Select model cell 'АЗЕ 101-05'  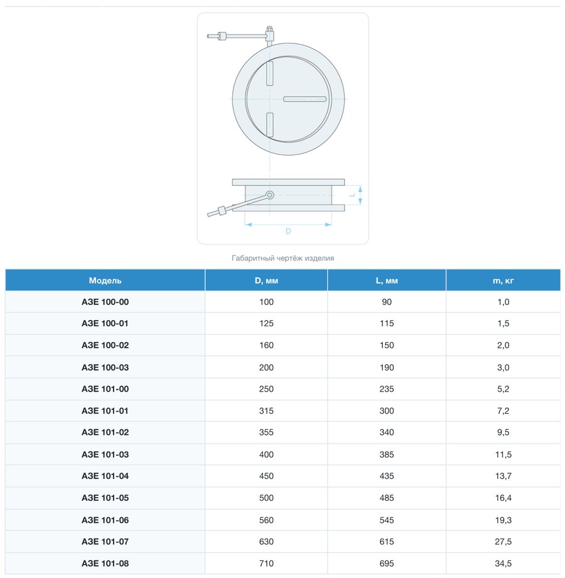pyautogui.click(x=105, y=498)
